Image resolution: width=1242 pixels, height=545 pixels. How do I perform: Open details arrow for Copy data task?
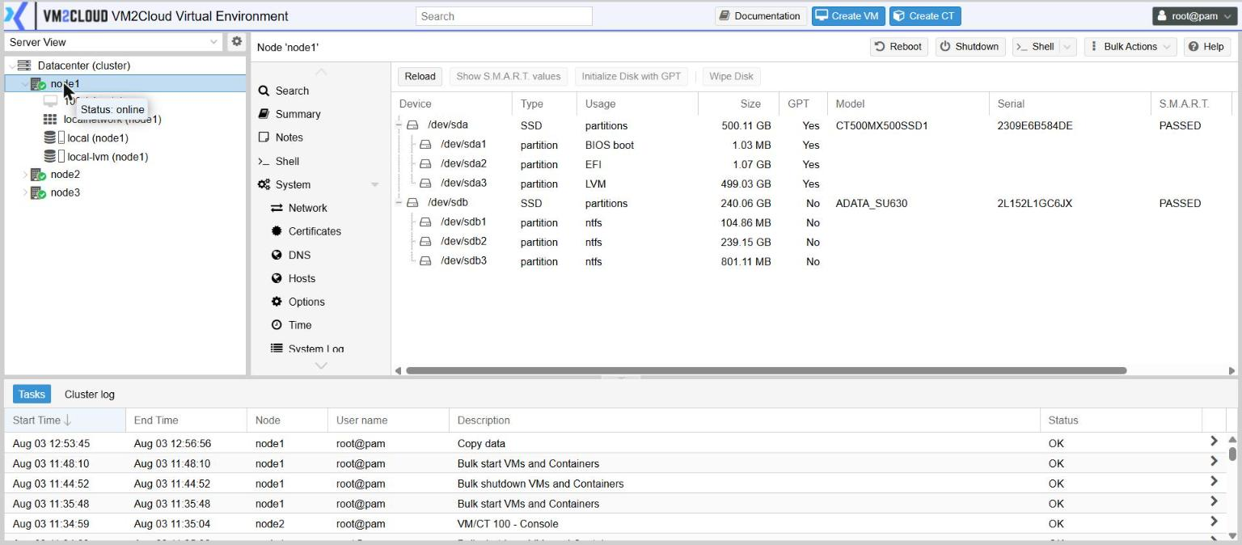[1214, 441]
